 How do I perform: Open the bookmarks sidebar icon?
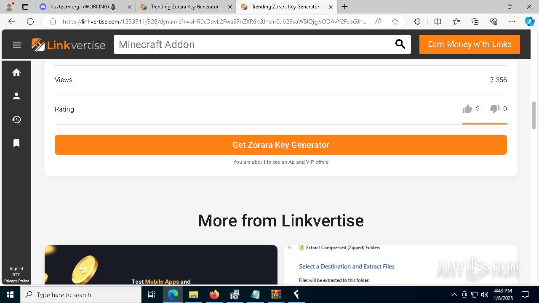click(x=16, y=143)
